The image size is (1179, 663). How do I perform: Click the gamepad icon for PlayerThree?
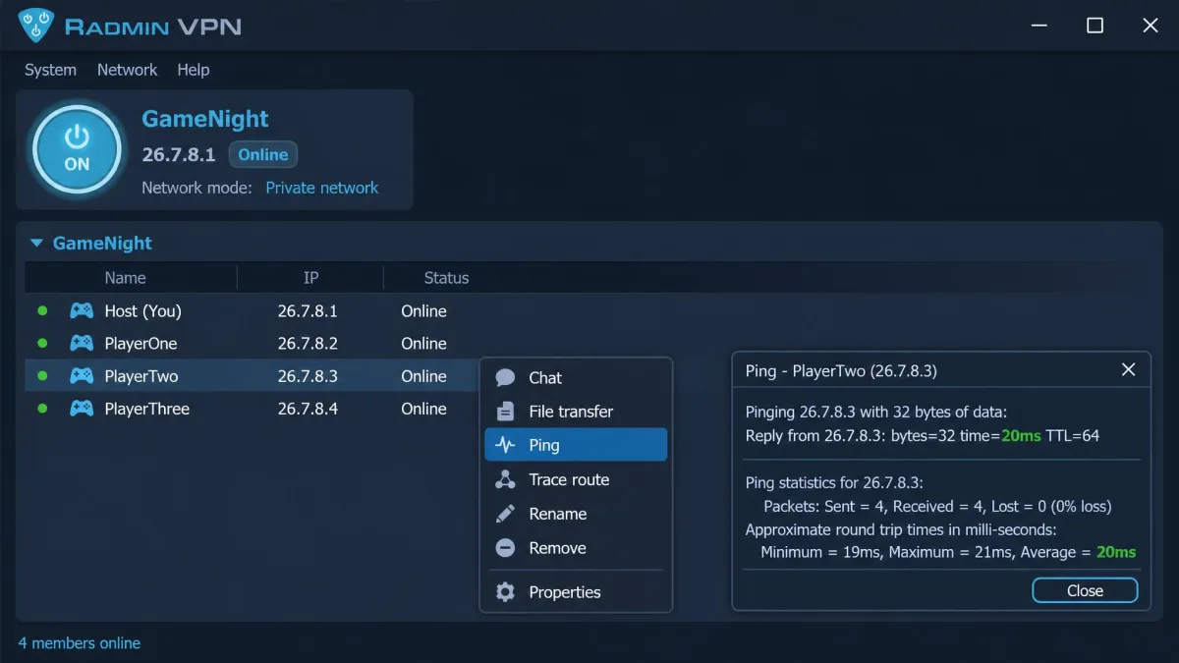(x=82, y=409)
